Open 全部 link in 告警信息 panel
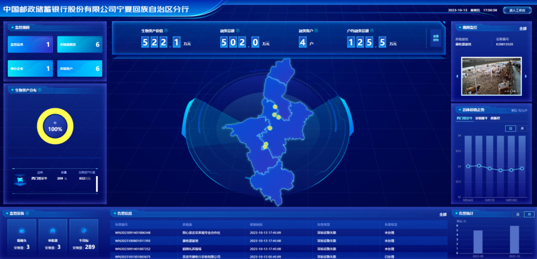 (443, 214)
